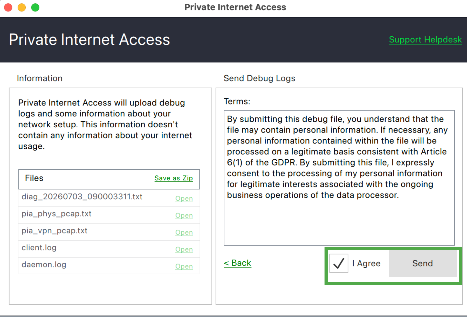Viewport: 467px width, 317px height.
Task: Uncheck the I Agree checkbox
Action: (339, 263)
